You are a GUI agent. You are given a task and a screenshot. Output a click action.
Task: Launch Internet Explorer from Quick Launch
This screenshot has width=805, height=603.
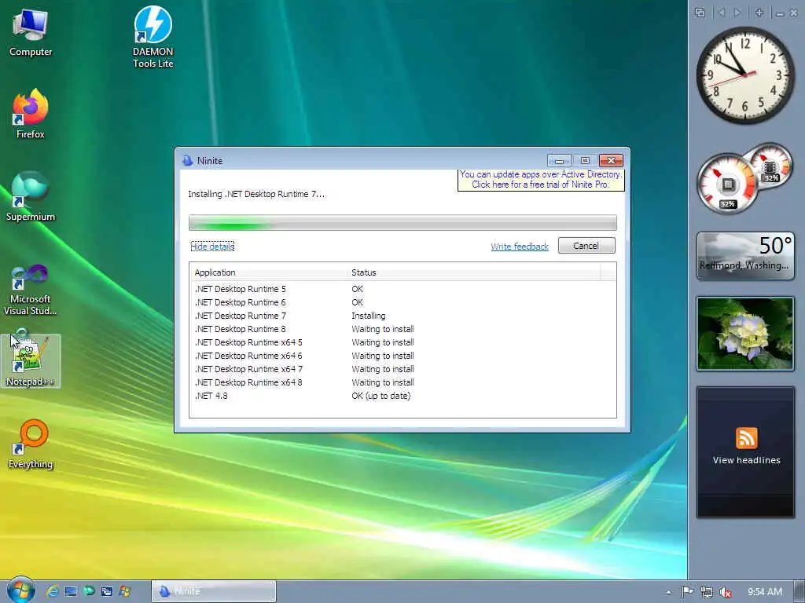click(x=53, y=591)
